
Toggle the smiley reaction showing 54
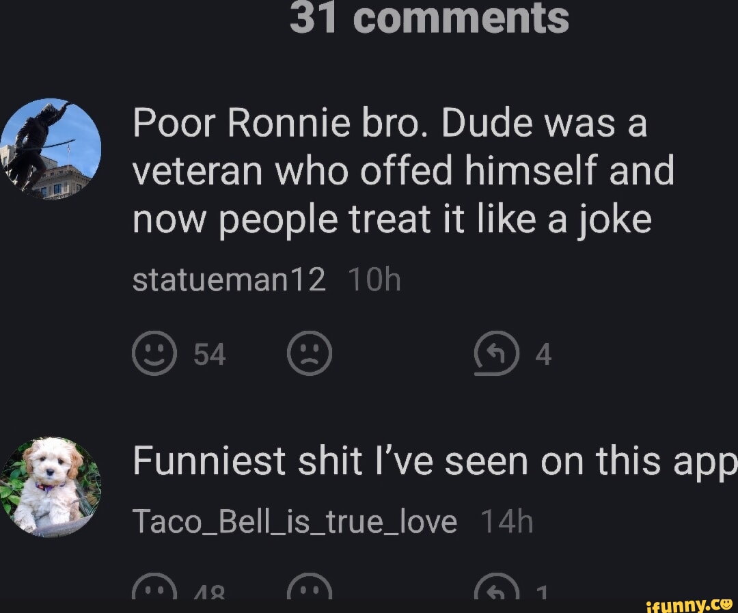pyautogui.click(x=154, y=353)
